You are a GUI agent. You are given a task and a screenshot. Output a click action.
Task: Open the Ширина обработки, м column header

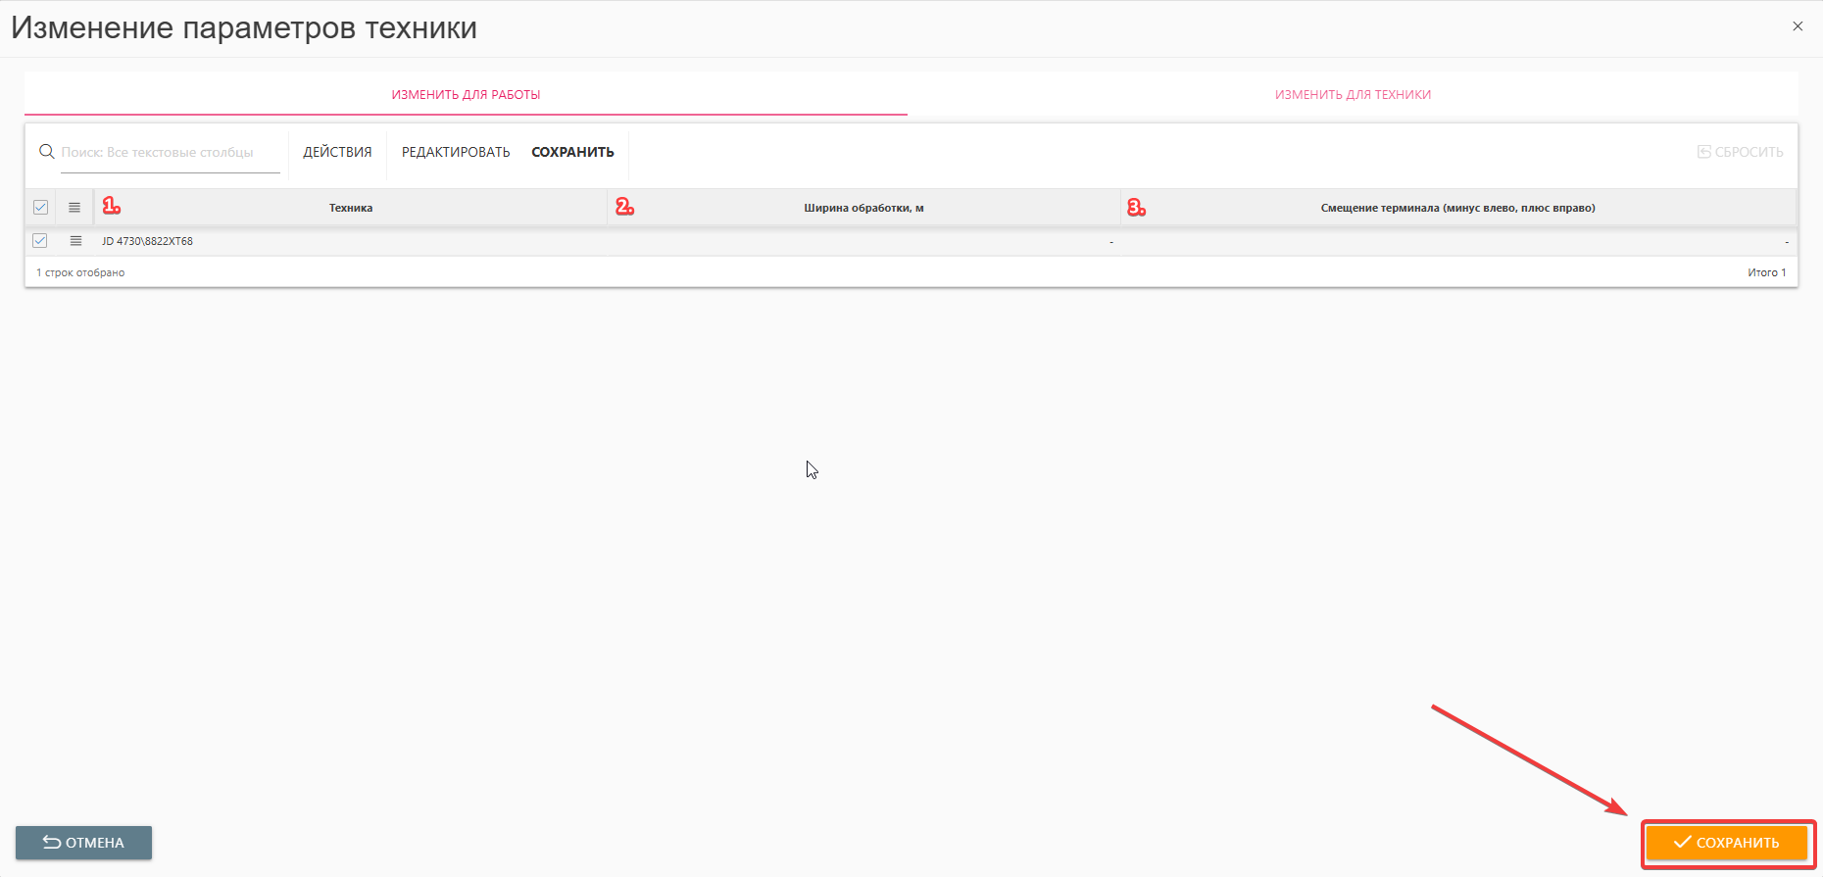pos(863,208)
